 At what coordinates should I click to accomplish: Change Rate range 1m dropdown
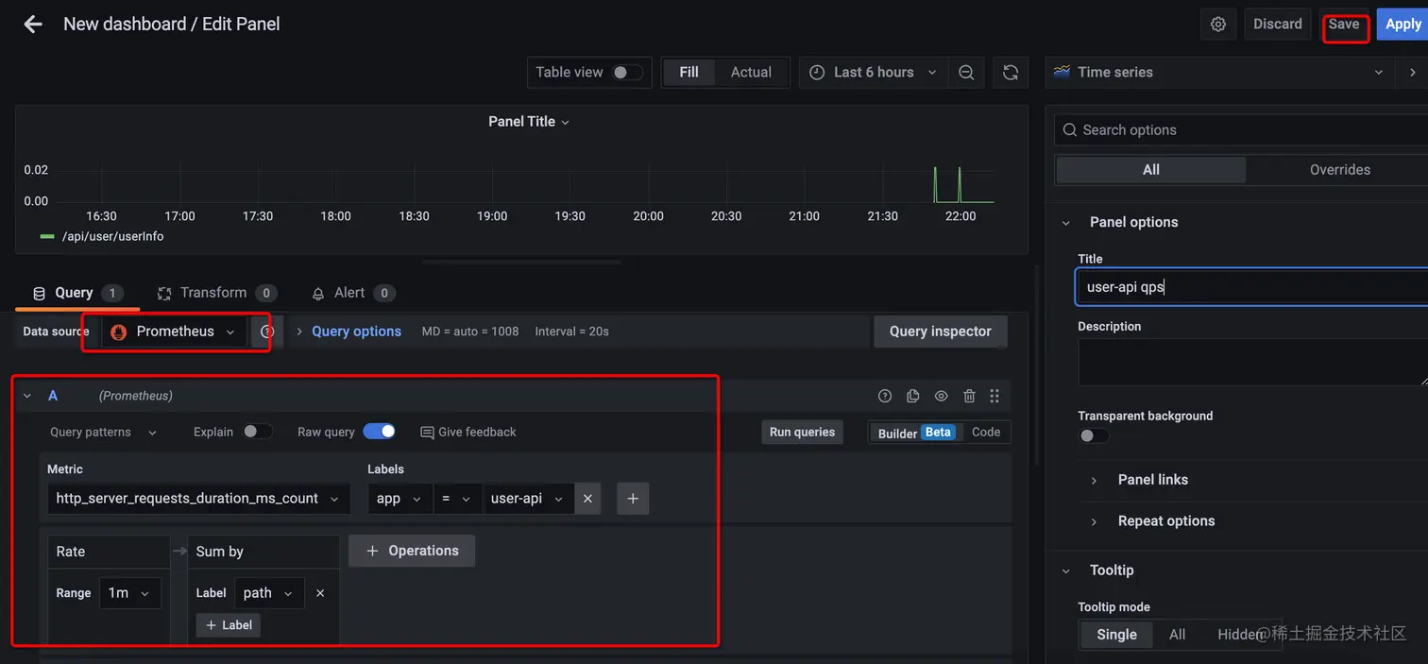[x=129, y=593]
